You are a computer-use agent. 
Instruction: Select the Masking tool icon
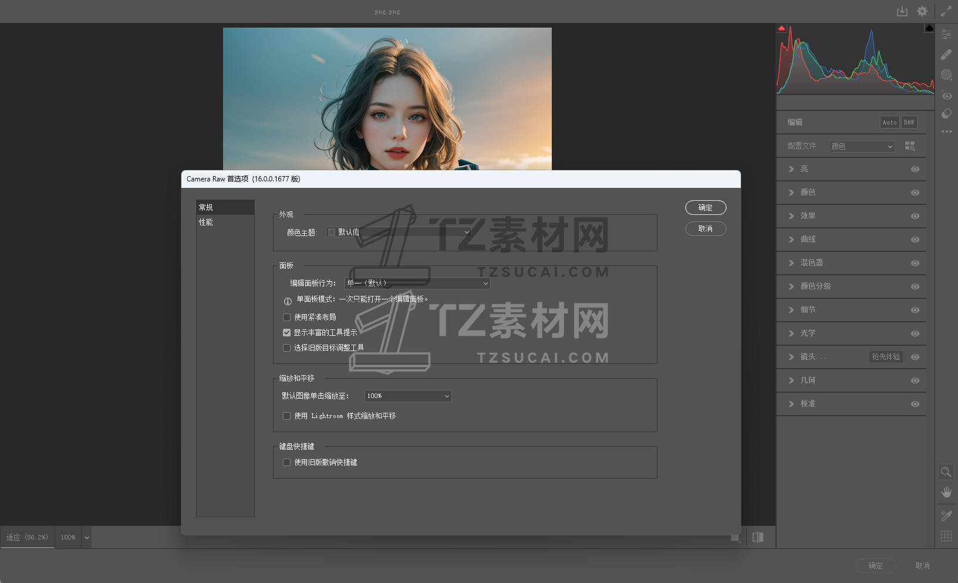946,75
